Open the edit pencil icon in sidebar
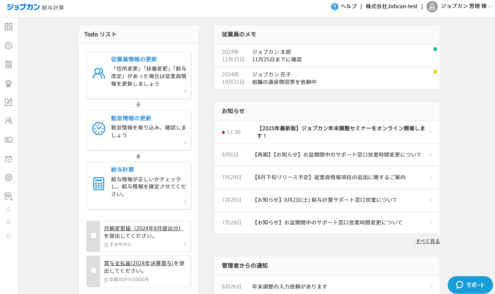Image resolution: width=495 pixels, height=294 pixels. 9,102
